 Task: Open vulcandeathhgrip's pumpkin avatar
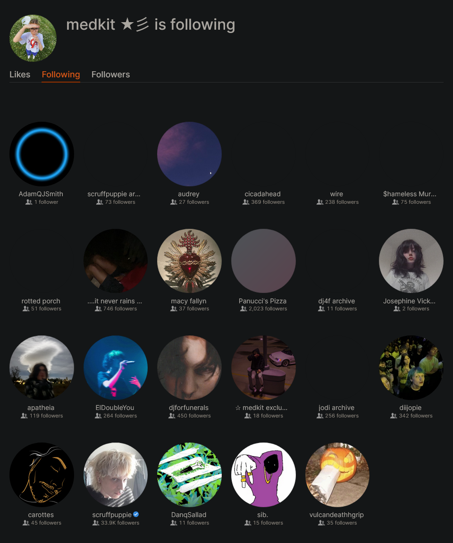(x=337, y=475)
